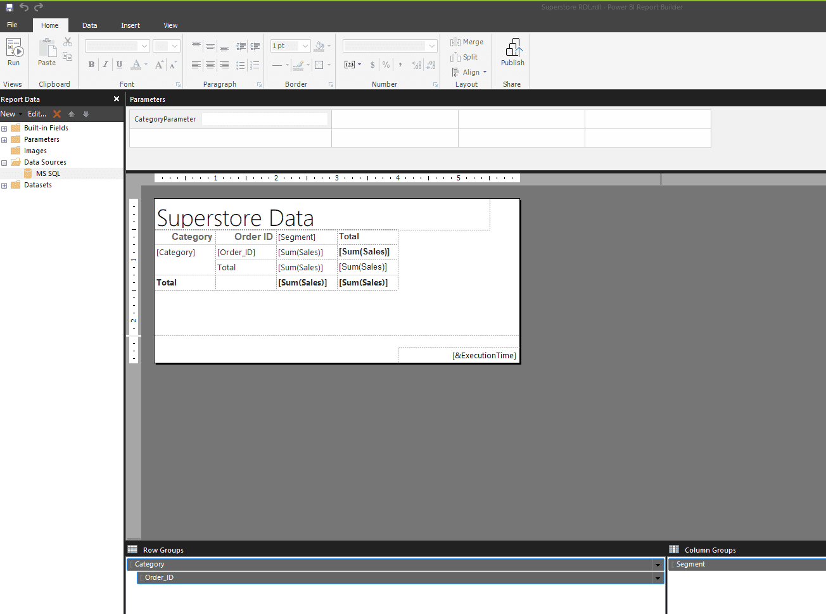Viewport: 826px width, 614px height.
Task: Select the underline icon in Font group
Action: (x=119, y=64)
